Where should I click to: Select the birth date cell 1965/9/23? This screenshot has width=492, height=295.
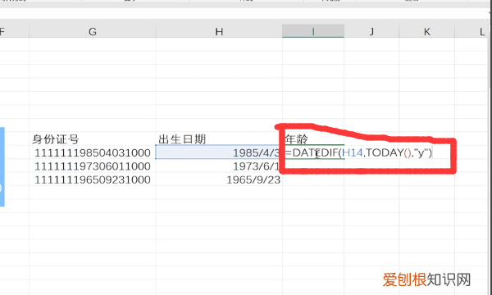pyautogui.click(x=219, y=180)
